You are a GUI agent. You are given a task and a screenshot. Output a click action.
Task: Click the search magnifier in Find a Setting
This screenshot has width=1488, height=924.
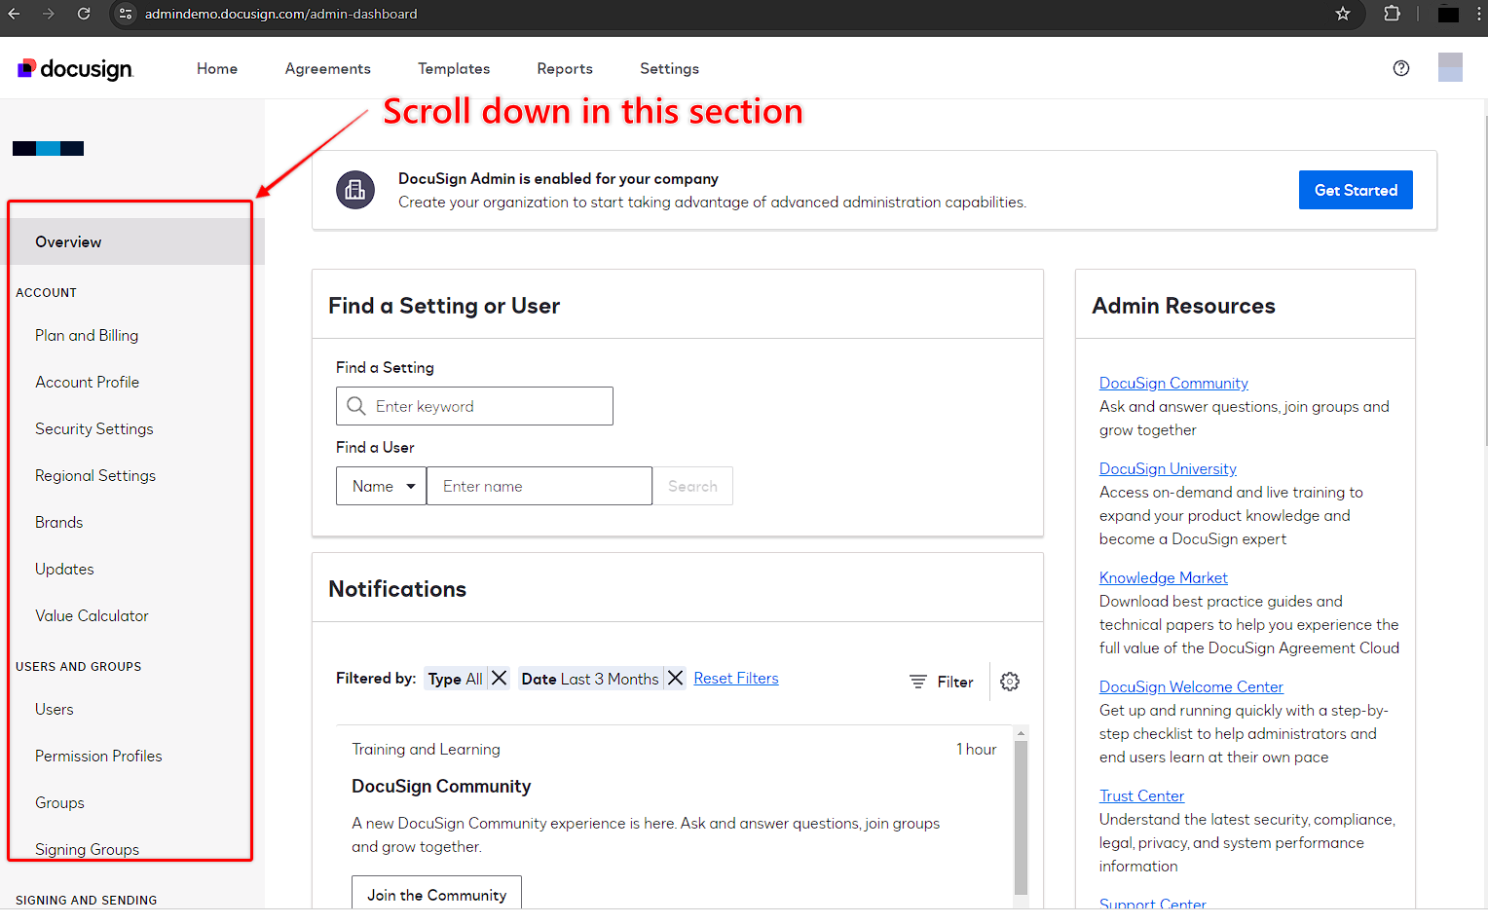click(356, 406)
